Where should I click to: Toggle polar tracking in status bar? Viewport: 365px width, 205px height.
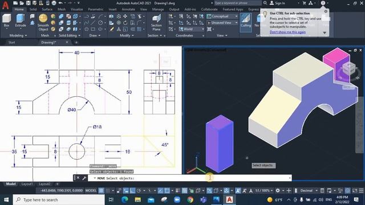point(139,191)
